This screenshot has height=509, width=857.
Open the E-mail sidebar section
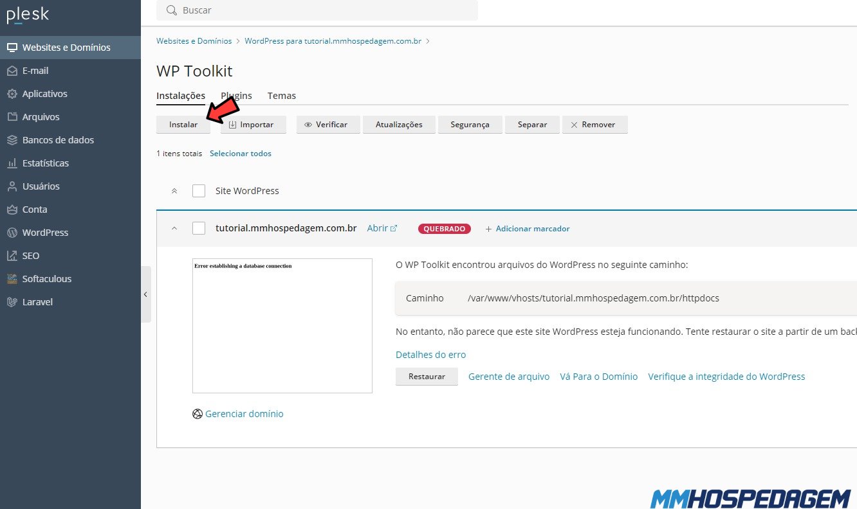pos(70,71)
